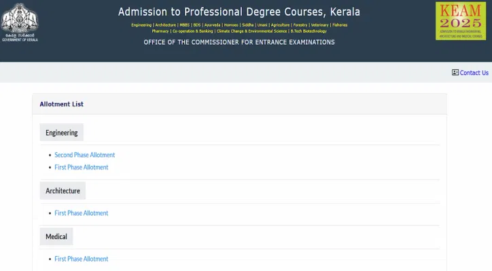The image size is (492, 271).
Task: Click the Allotment List panel heading
Action: (62, 104)
